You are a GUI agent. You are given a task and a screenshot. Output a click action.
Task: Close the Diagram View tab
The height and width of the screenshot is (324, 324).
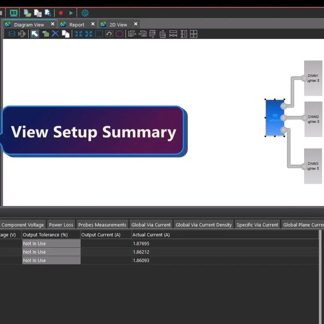click(53, 24)
